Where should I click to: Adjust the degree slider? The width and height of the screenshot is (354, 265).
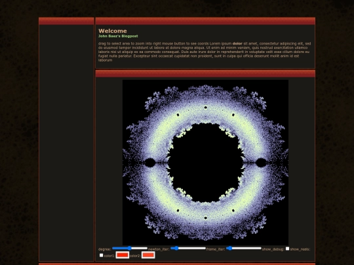click(x=130, y=249)
